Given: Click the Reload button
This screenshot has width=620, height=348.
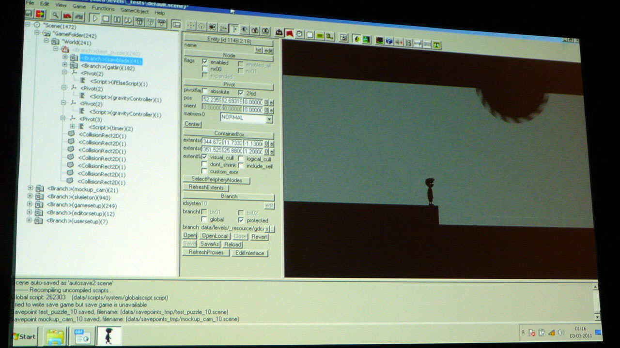Looking at the screenshot, I should coord(232,245).
